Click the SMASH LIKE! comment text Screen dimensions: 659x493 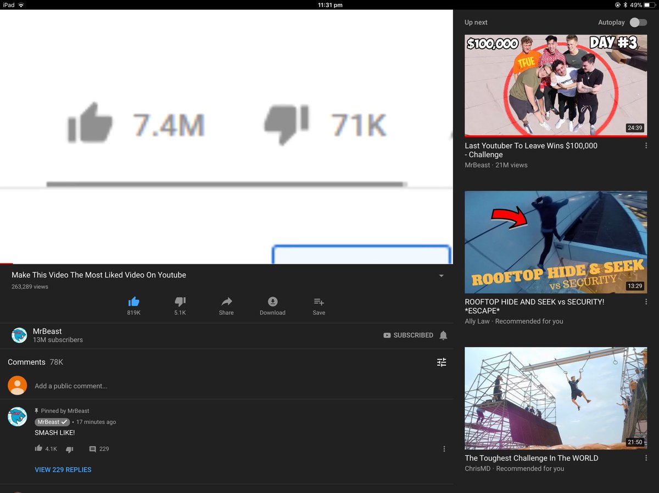[54, 433]
